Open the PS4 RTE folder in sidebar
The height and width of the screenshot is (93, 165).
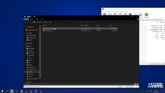[x=30, y=40]
